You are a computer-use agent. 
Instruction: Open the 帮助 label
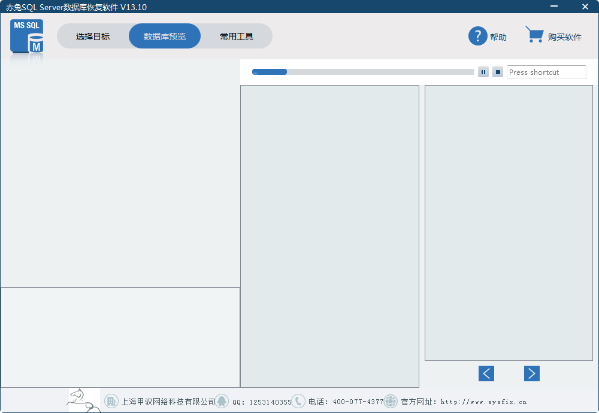click(498, 37)
